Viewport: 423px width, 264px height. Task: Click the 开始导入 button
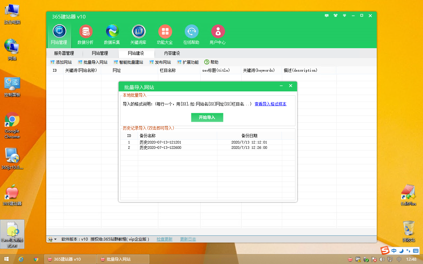click(x=207, y=117)
